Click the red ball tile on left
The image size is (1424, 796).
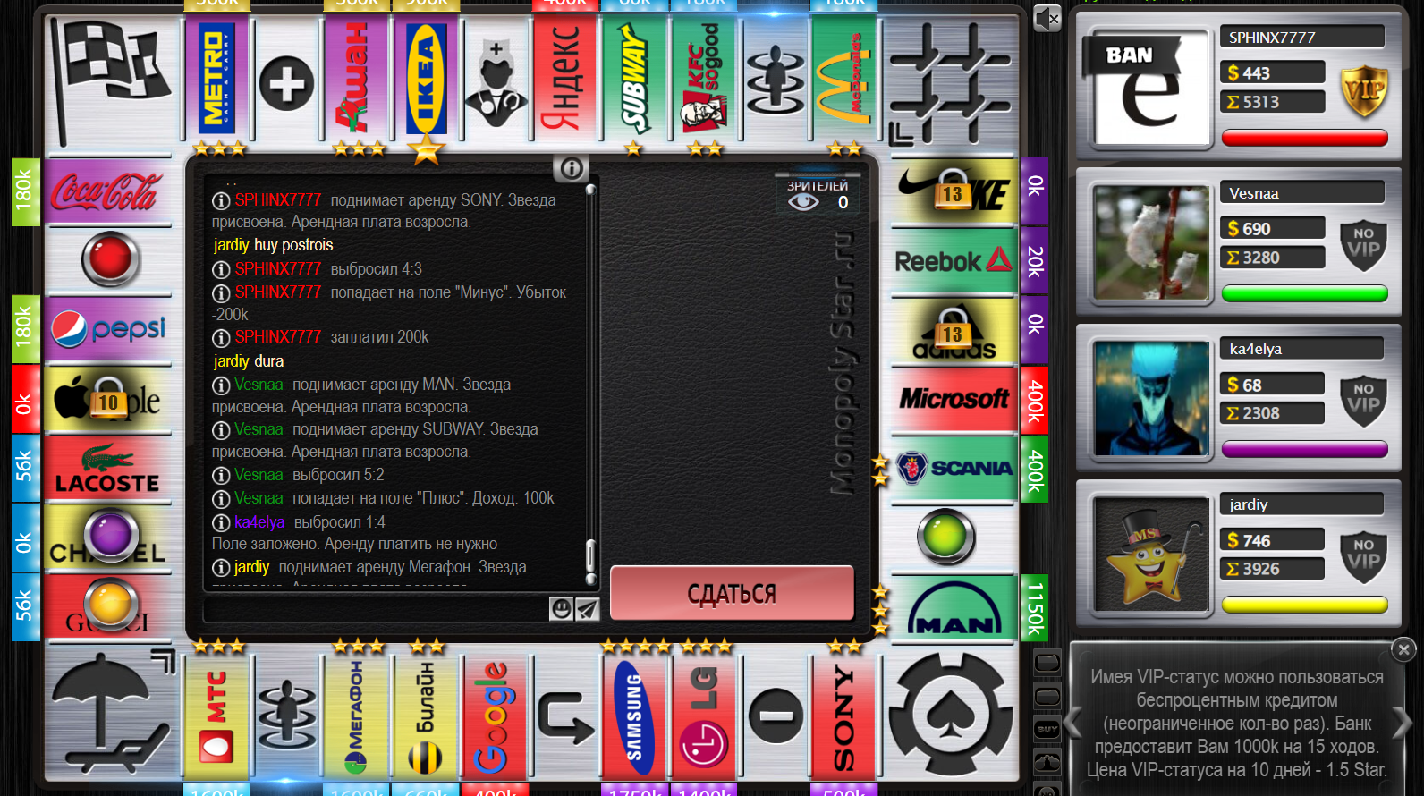tap(110, 259)
